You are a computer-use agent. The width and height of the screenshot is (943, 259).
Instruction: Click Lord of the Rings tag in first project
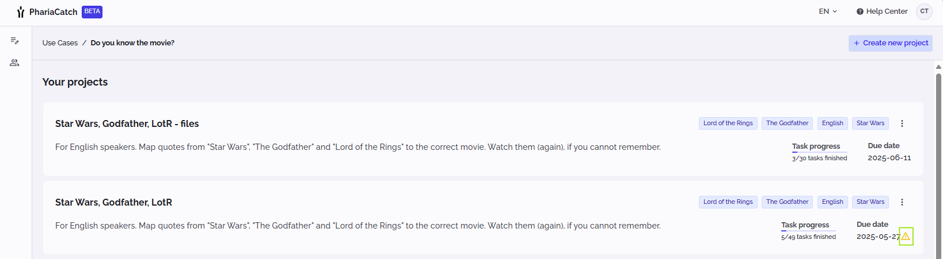[x=728, y=123]
